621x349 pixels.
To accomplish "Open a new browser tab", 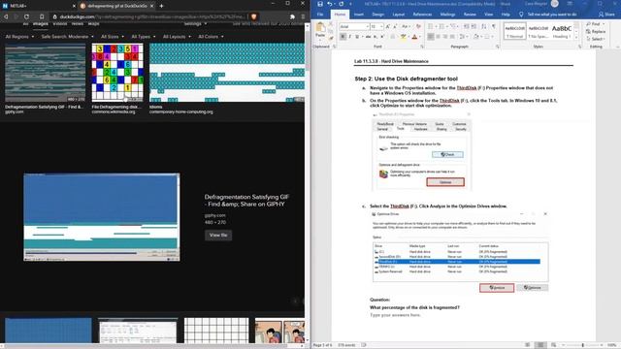I will coord(161,6).
